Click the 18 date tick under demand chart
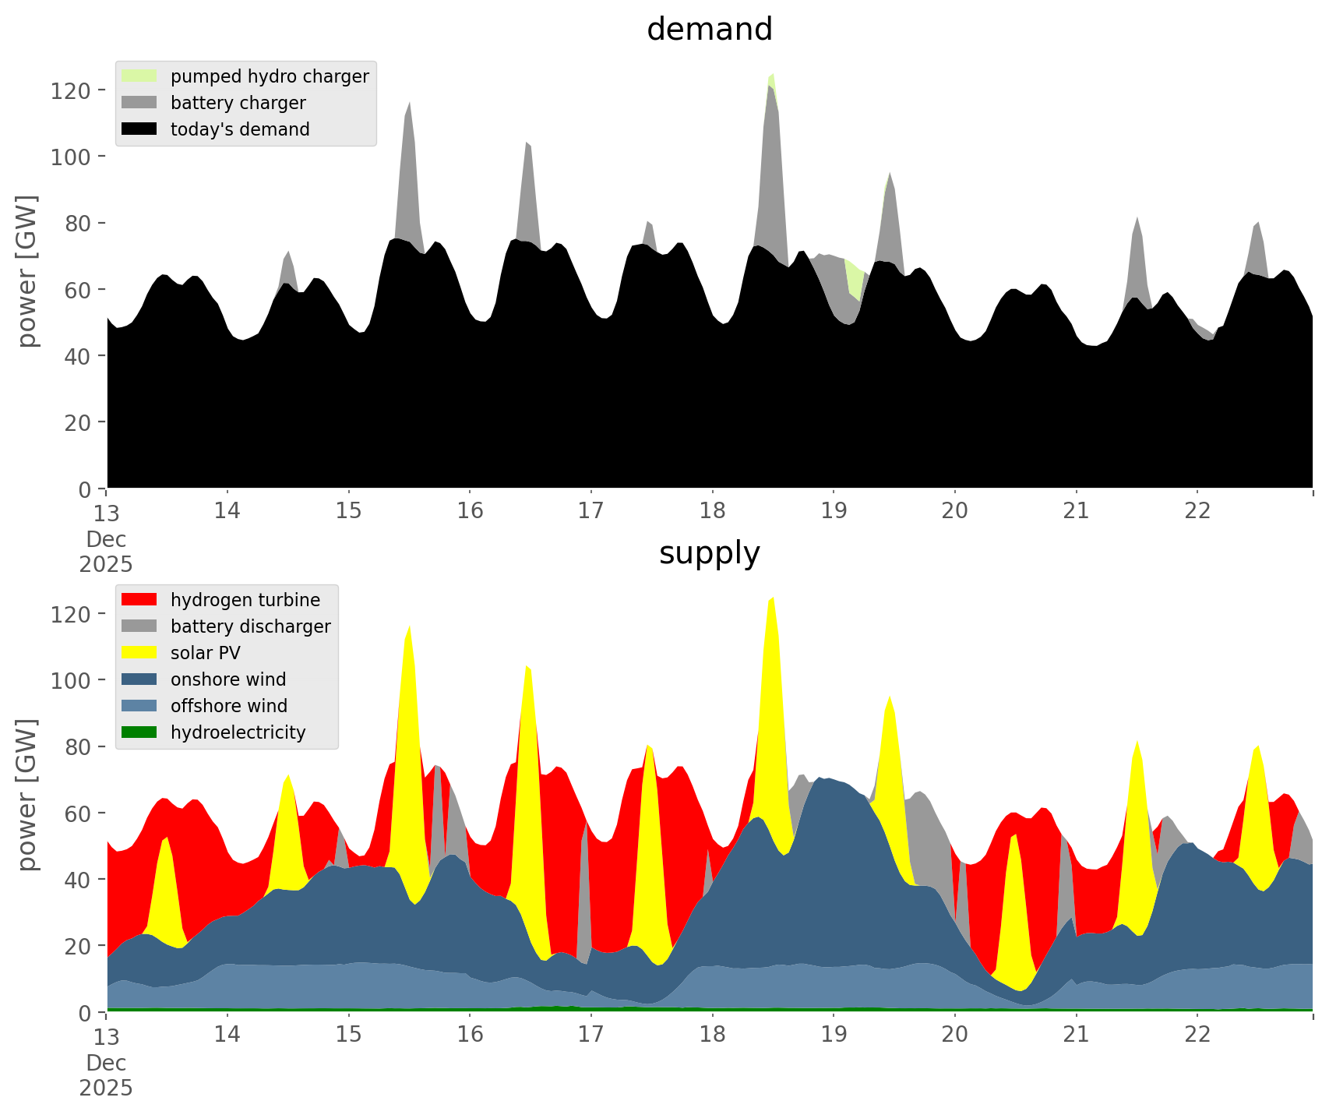 coord(712,511)
